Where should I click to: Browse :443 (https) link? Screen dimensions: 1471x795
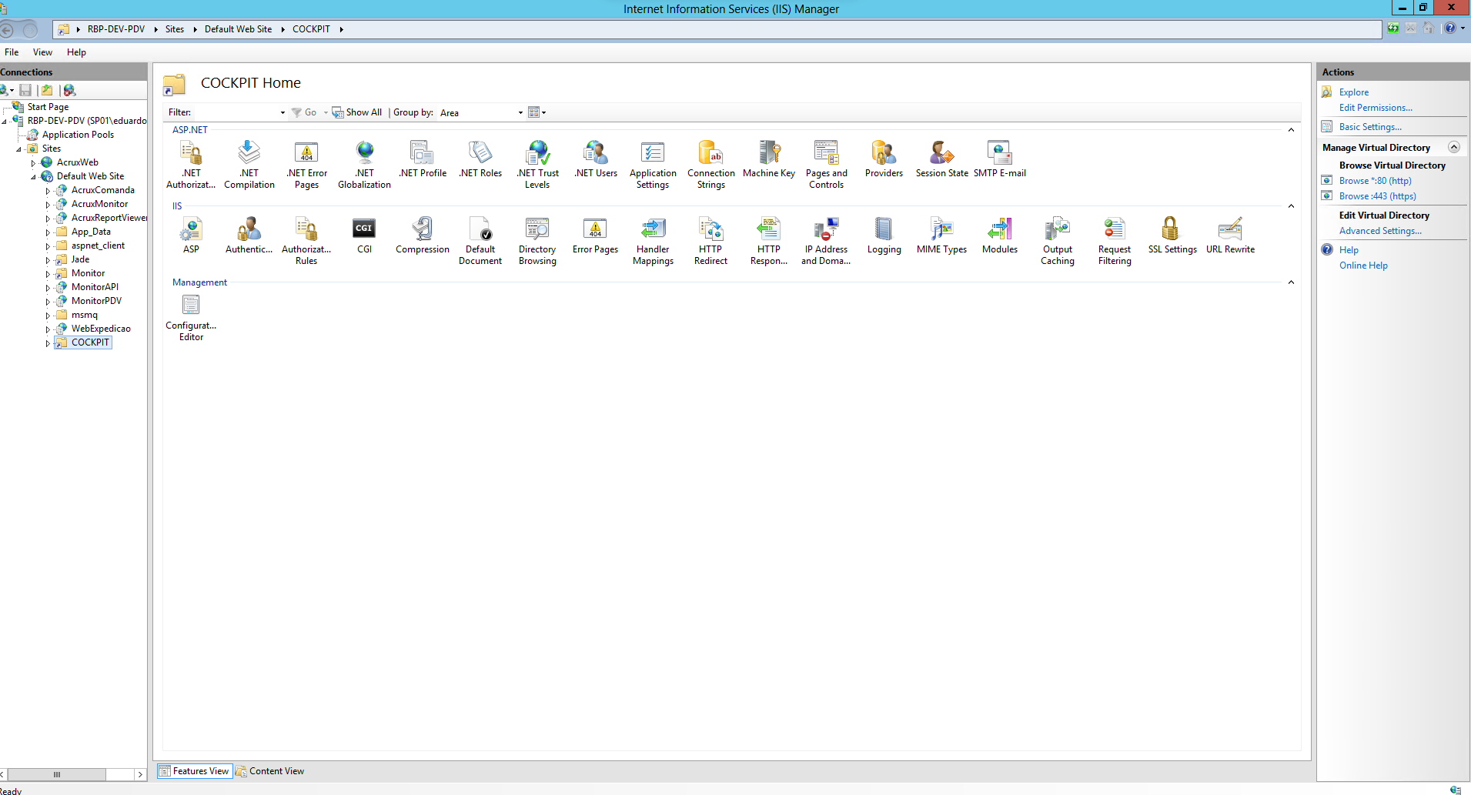tap(1378, 196)
